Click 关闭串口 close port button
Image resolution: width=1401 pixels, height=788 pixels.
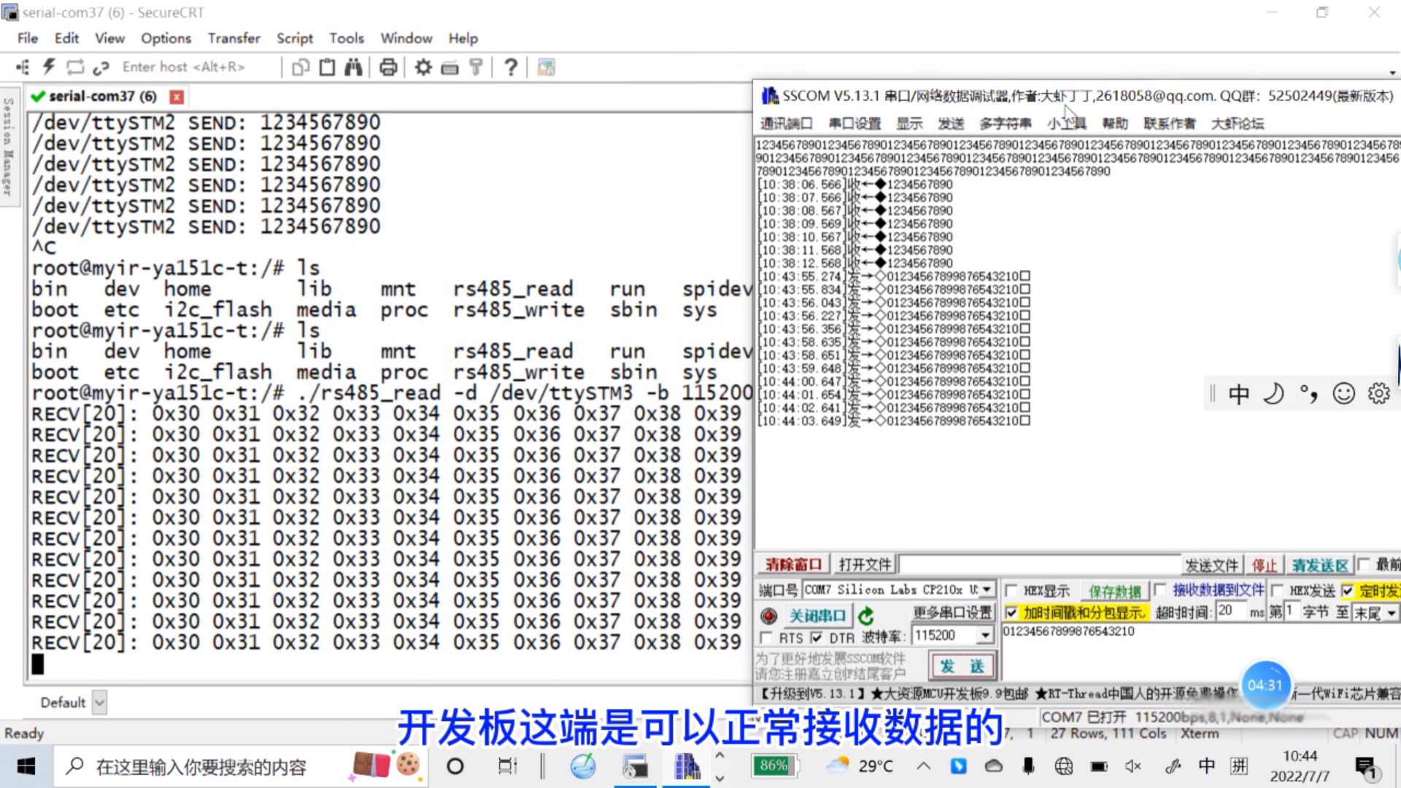pos(817,616)
